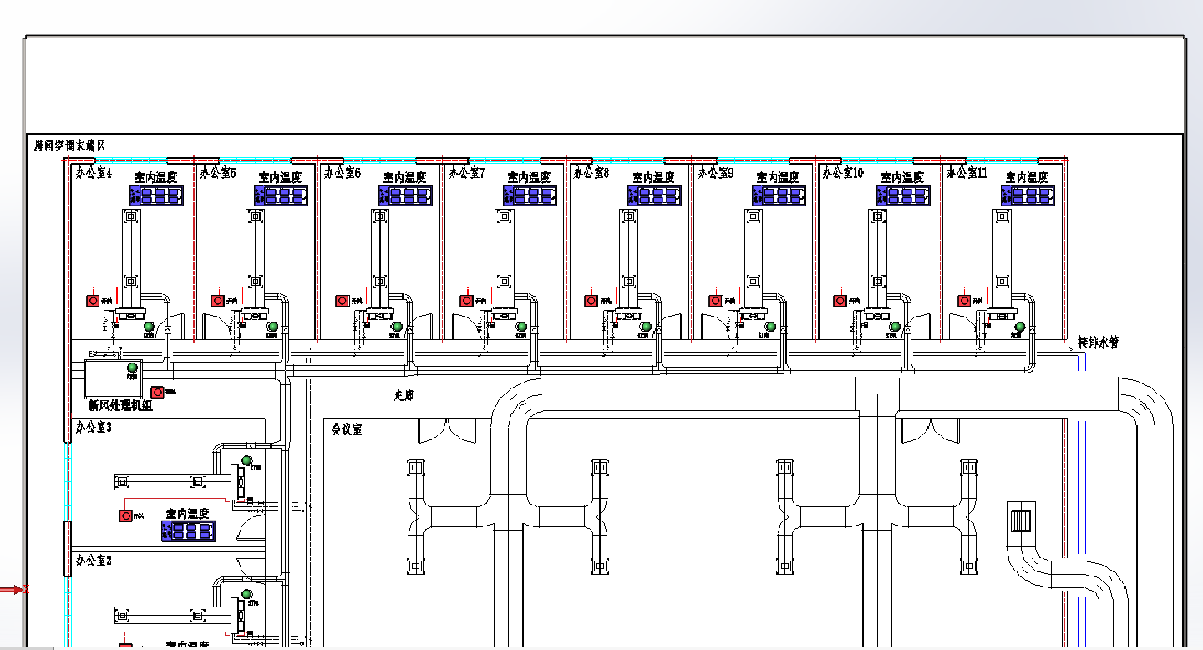
Task: Click the green indicator lamp in 办公室2
Action: click(246, 593)
